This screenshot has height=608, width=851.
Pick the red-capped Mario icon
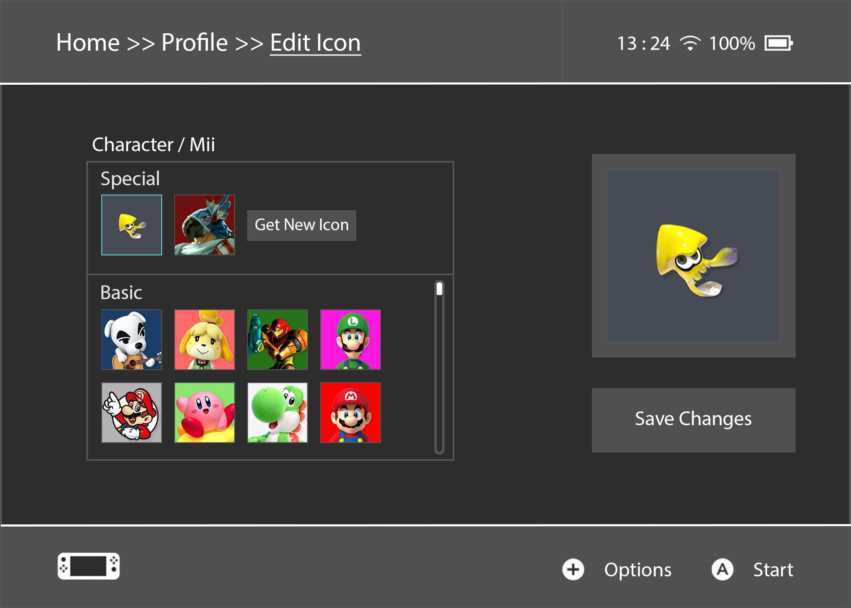point(350,413)
